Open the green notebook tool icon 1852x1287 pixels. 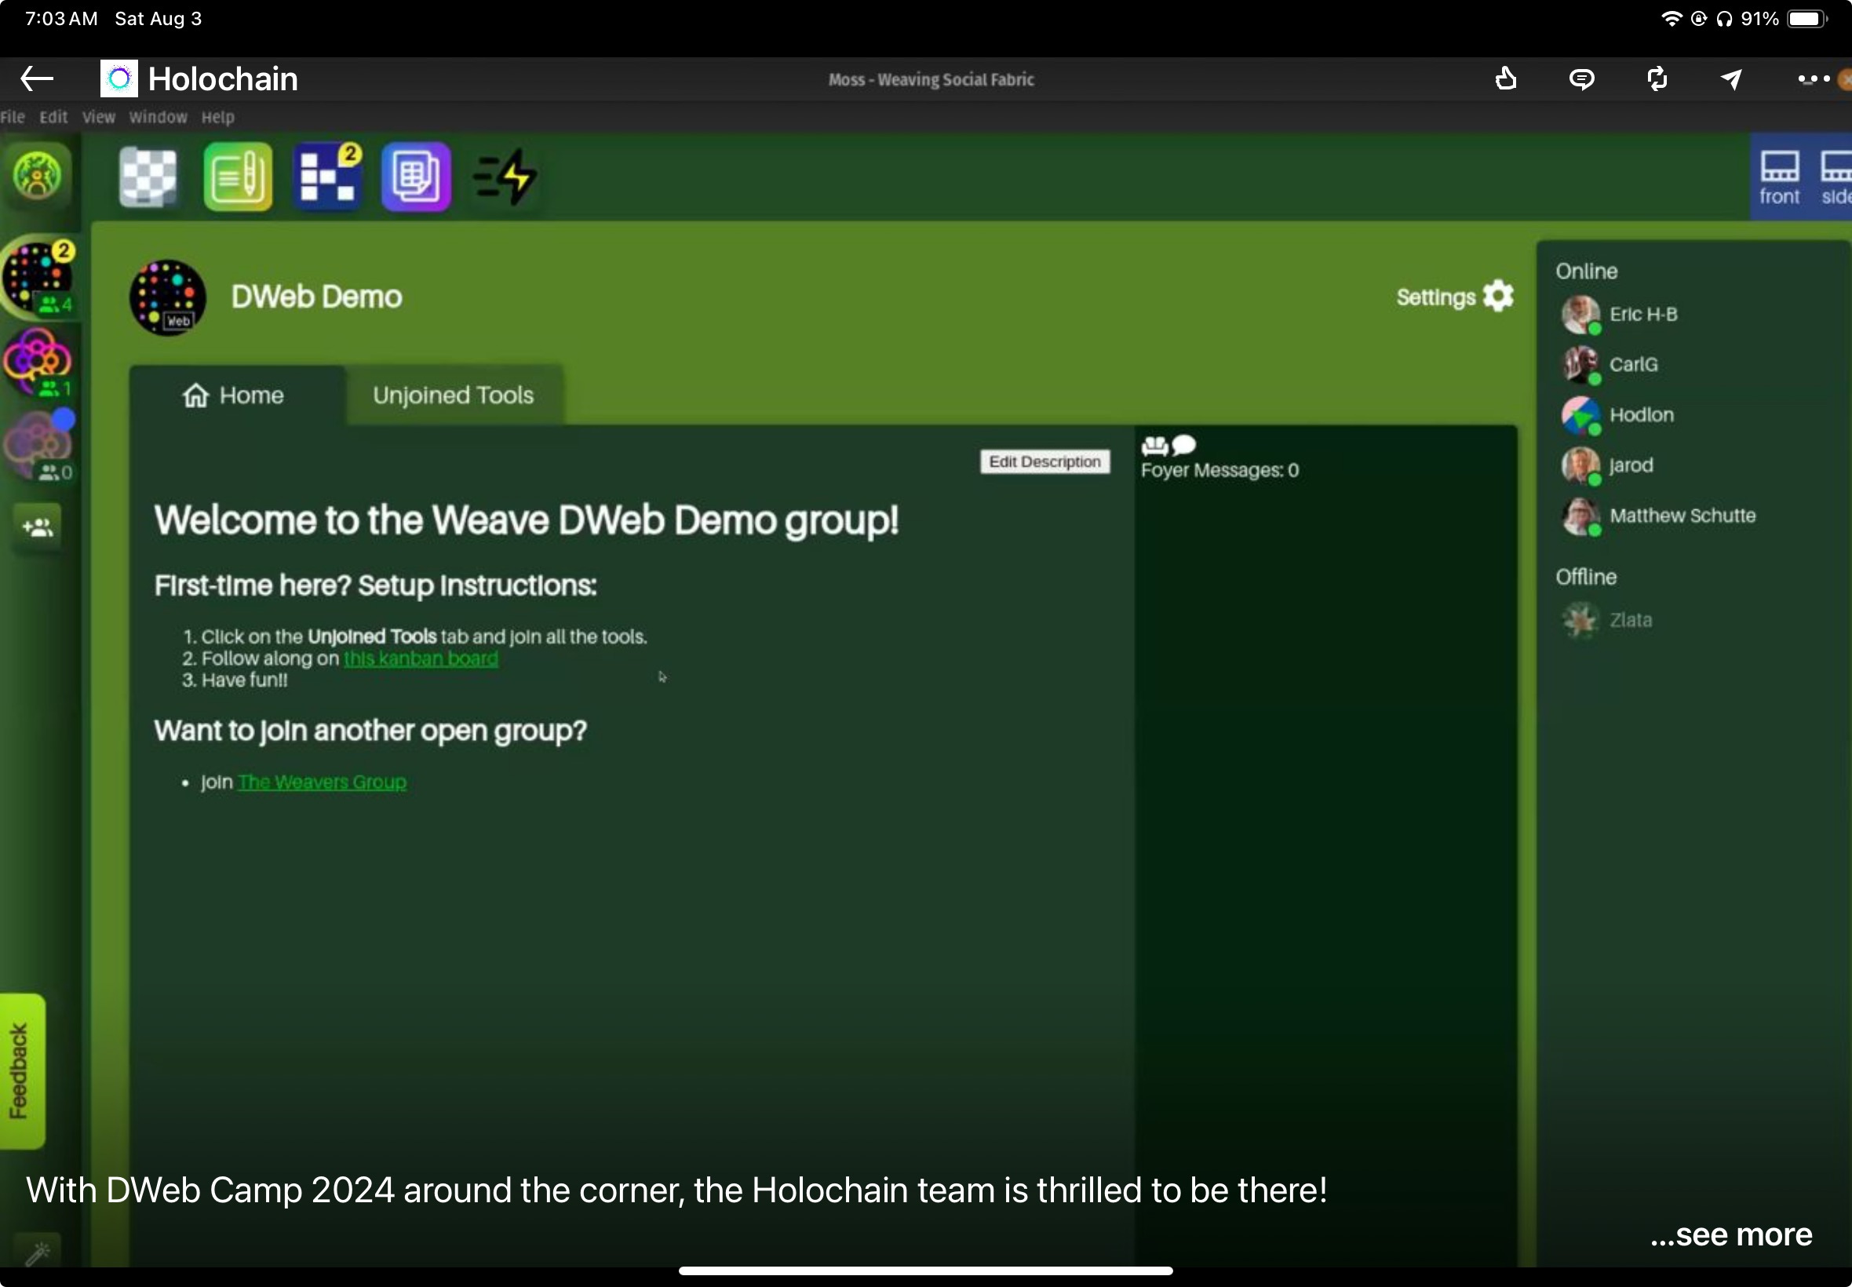click(238, 177)
